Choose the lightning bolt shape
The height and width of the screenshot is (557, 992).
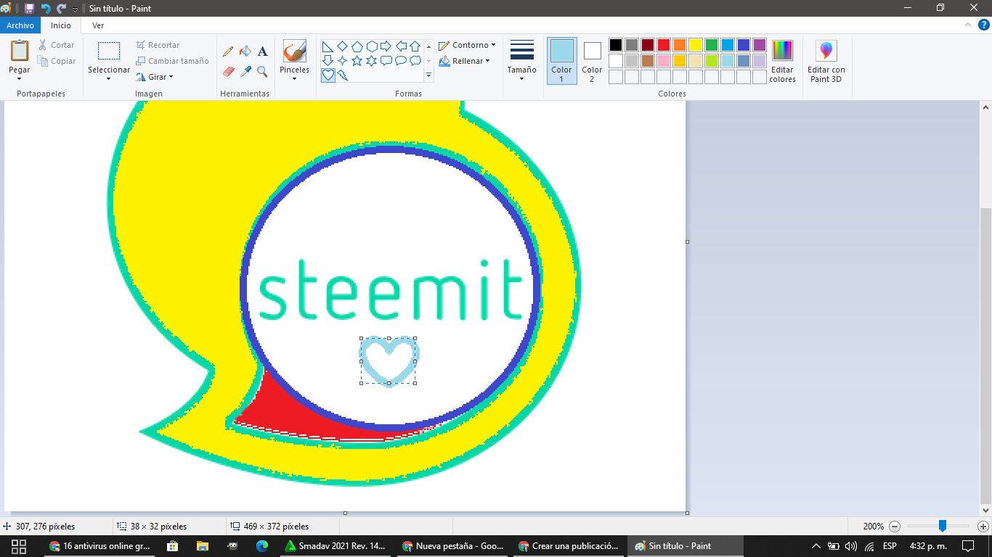pos(342,75)
